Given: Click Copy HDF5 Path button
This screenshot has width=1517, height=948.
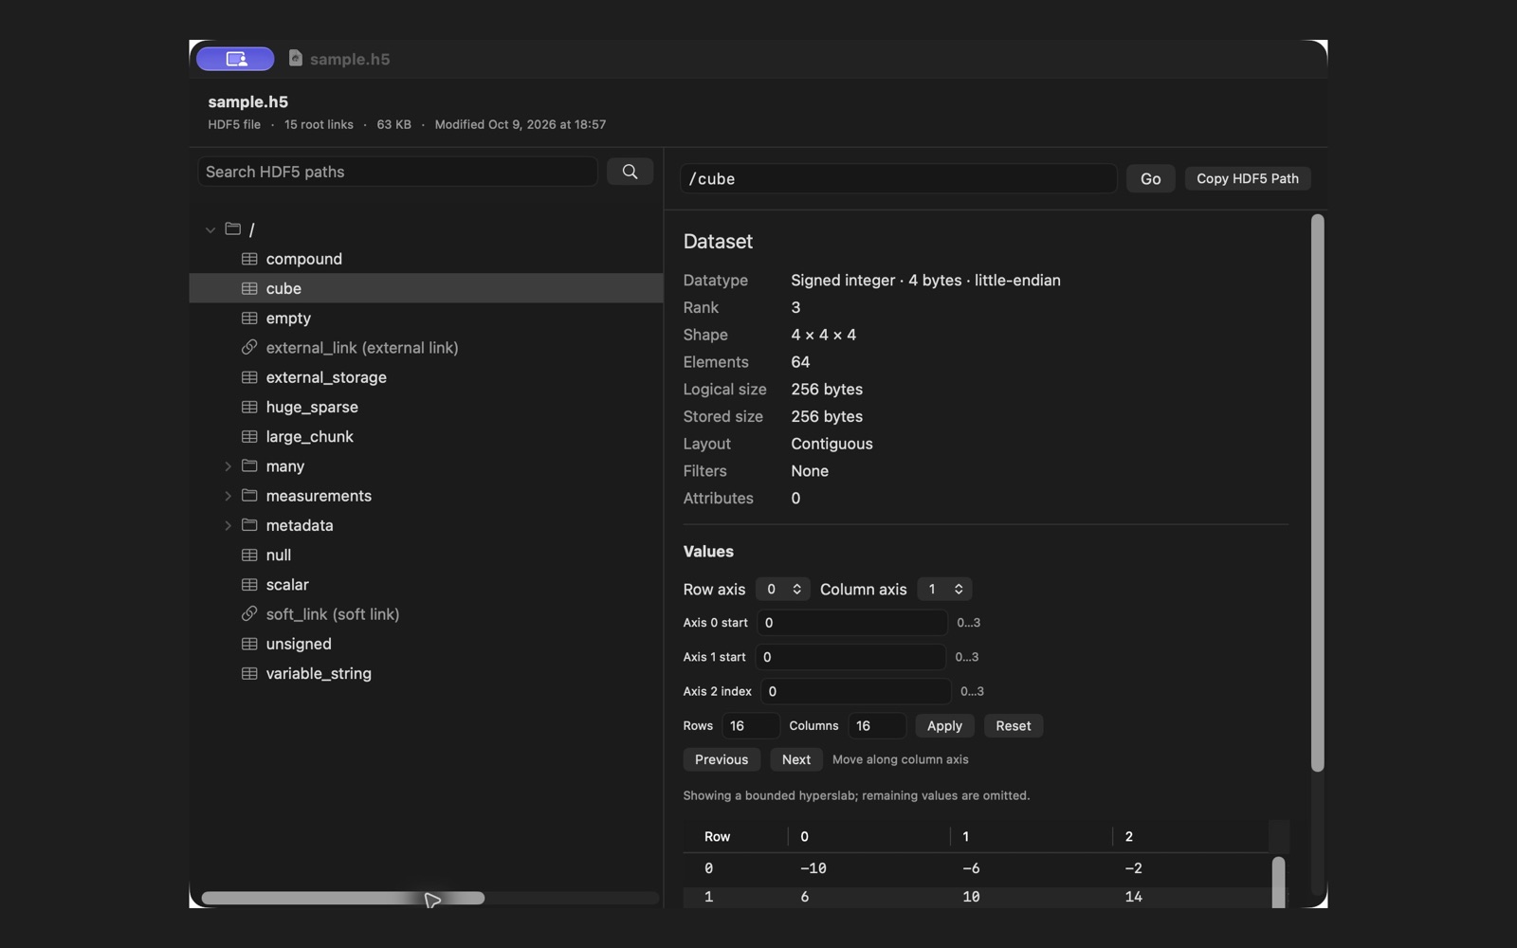Looking at the screenshot, I should 1247,178.
